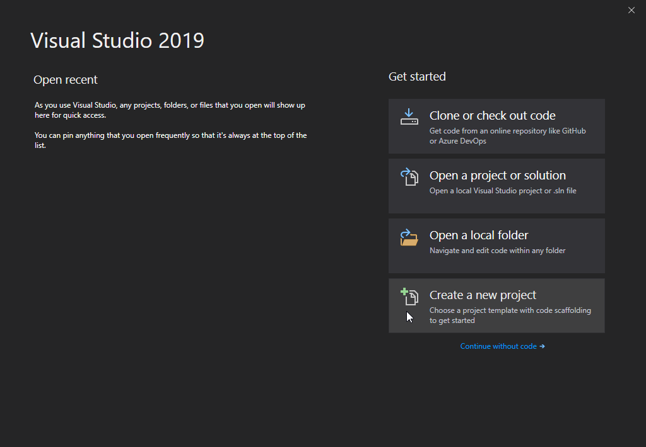Click the Clone download arrow icon

(x=409, y=116)
